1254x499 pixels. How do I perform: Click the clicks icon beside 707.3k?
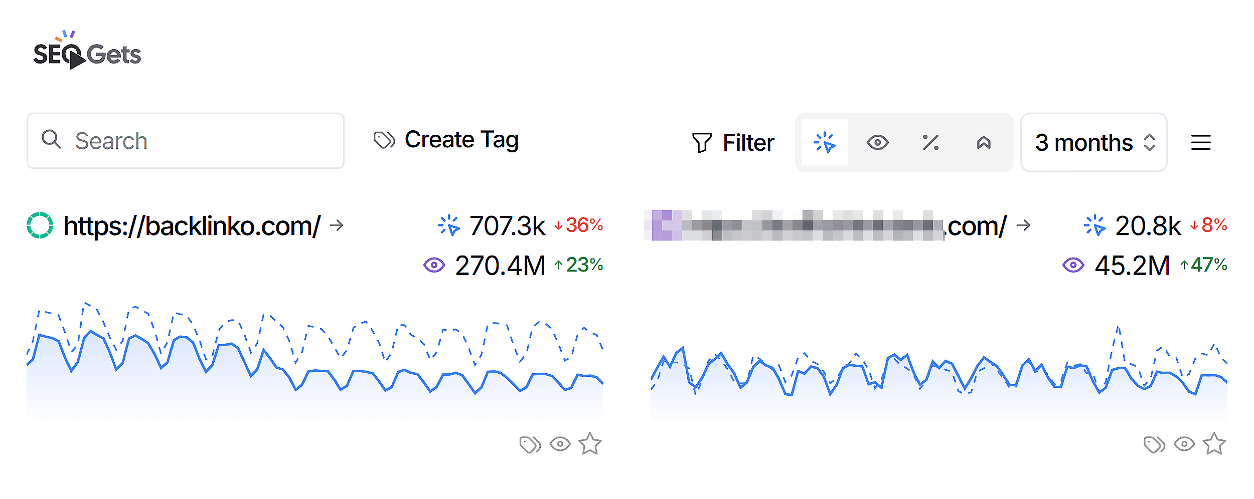click(449, 225)
